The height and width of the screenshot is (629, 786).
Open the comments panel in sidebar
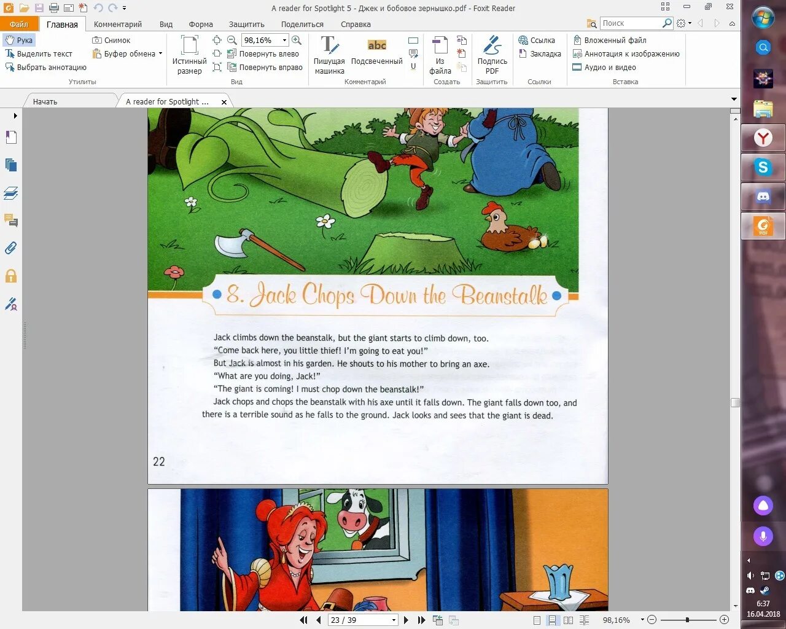coord(11,221)
